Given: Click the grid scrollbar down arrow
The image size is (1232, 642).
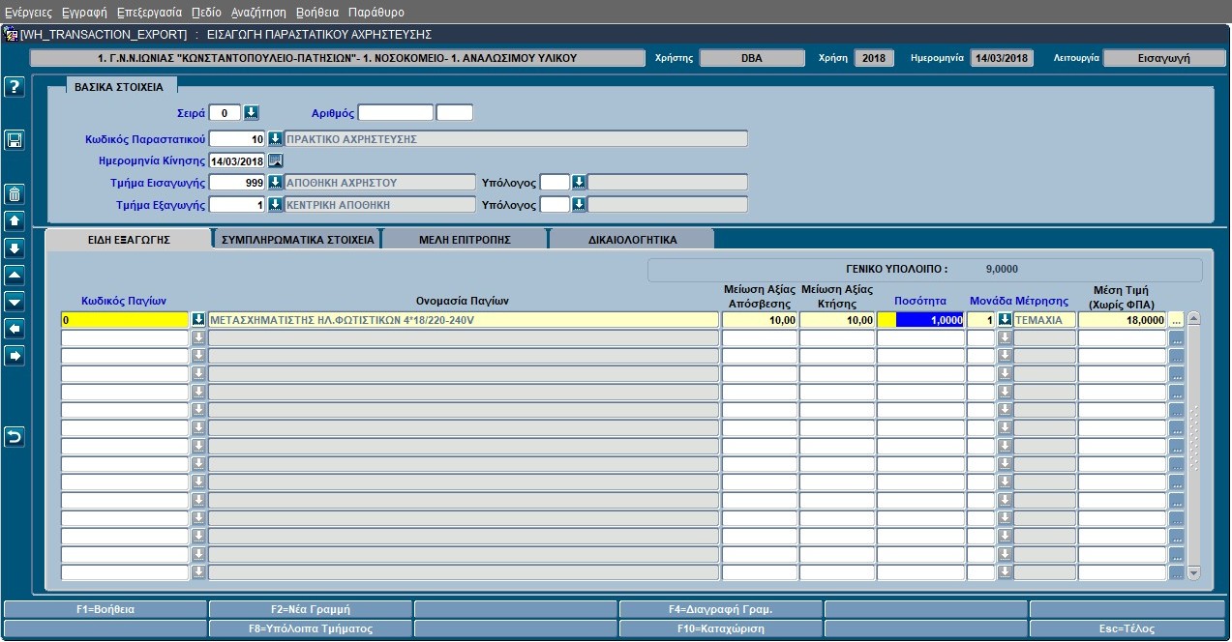Looking at the screenshot, I should pyautogui.click(x=1193, y=573).
